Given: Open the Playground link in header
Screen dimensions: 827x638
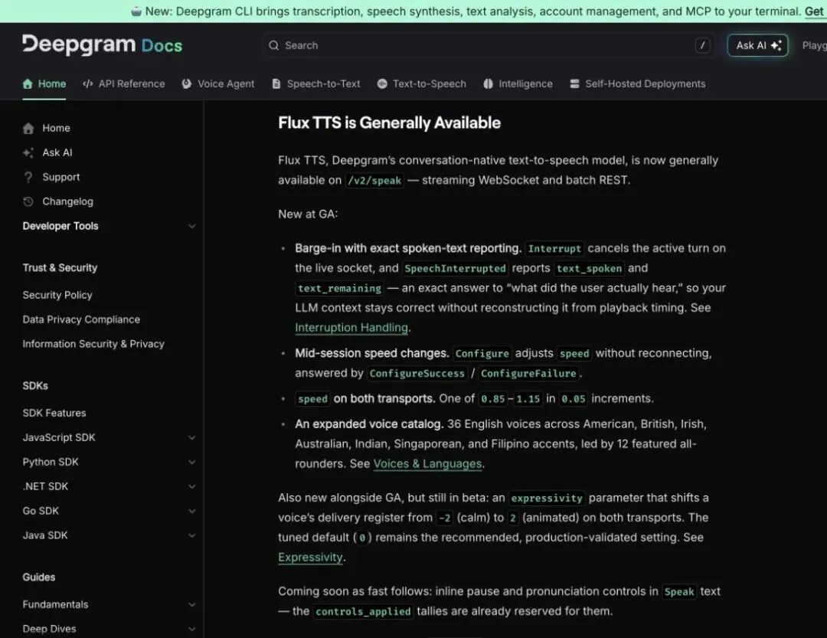Looking at the screenshot, I should tap(814, 45).
